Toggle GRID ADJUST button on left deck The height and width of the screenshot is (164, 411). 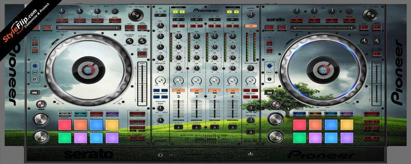click(x=35, y=42)
